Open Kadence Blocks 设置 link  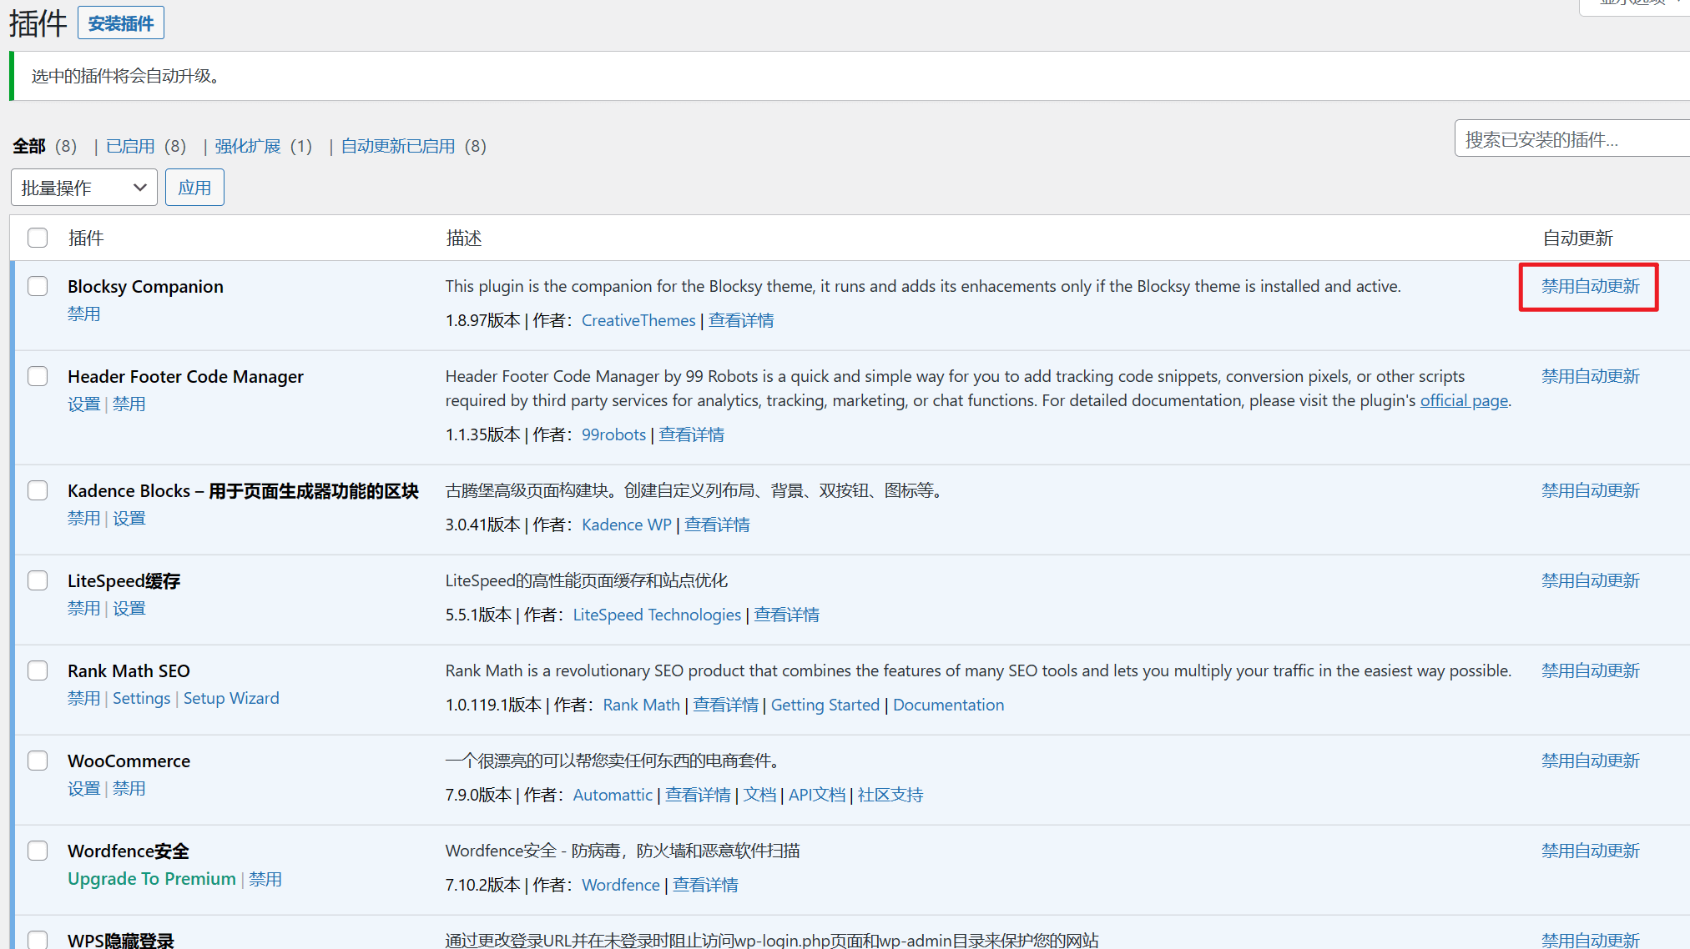(x=129, y=518)
